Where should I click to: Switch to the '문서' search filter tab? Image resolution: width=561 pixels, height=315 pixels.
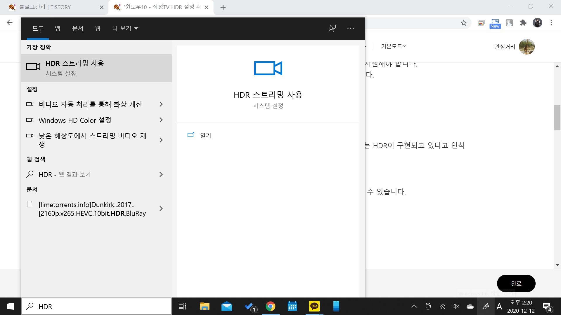tap(78, 28)
